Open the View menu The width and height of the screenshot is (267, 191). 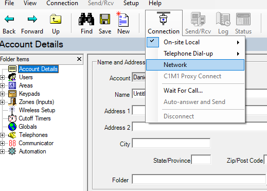pyautogui.click(x=30, y=3)
